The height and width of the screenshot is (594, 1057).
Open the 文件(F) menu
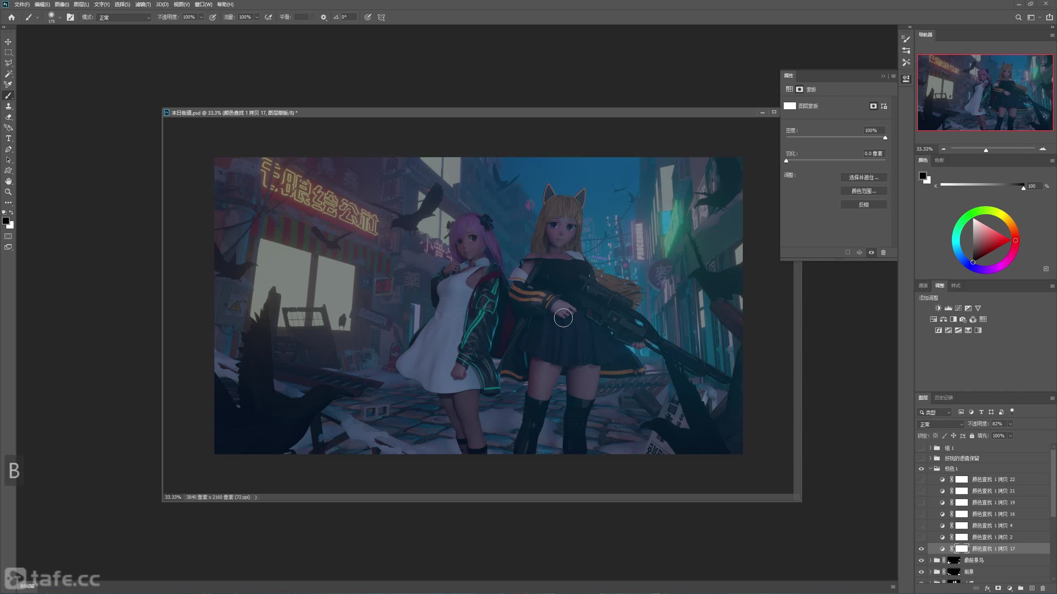pos(22,5)
